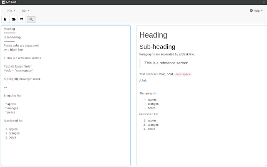This screenshot has width=267, height=167.
Task: Click 'Heading' line in the editor
Action: [x=9, y=29]
